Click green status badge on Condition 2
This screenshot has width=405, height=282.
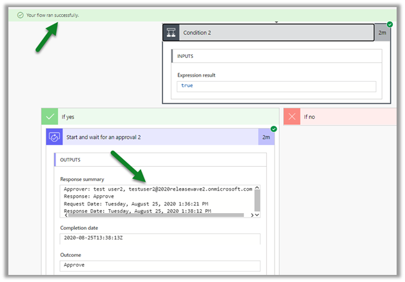tap(389, 24)
